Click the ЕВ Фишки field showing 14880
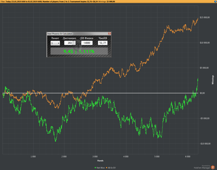The width and height of the screenshot is (217, 170). 87,43
